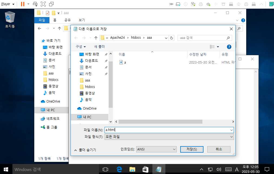
Task: Click the up arrow in the save dialog
Action: point(96,38)
